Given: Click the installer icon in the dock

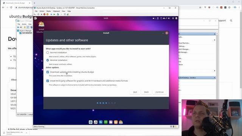Looking at the screenshot, I should click(121, 122).
